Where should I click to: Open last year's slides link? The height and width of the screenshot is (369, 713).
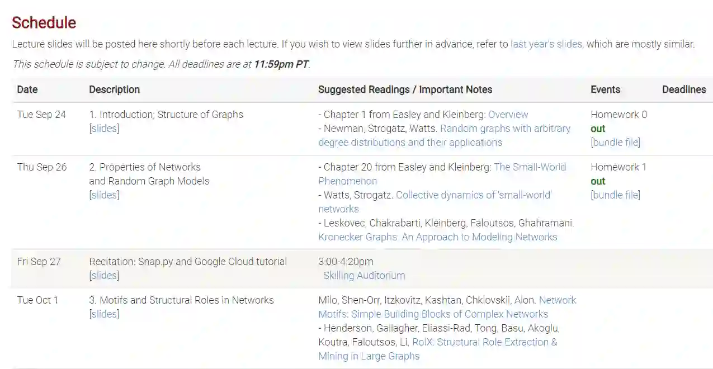tap(546, 44)
